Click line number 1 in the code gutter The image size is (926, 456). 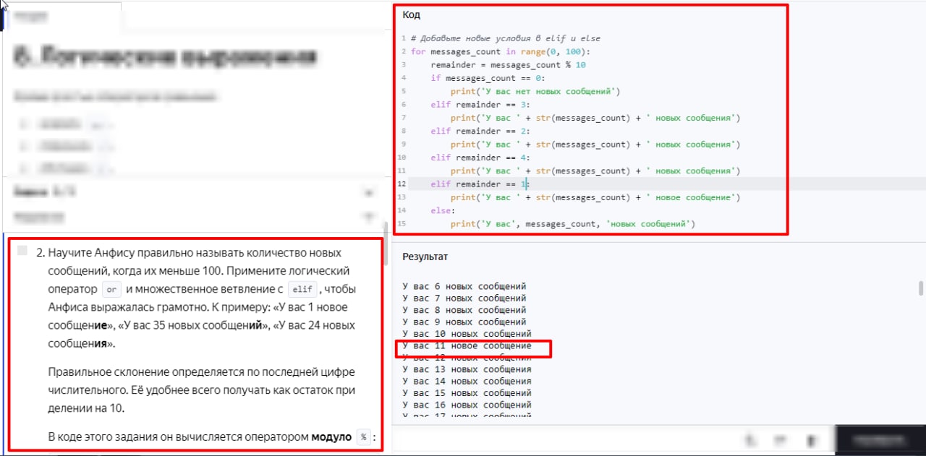point(403,38)
